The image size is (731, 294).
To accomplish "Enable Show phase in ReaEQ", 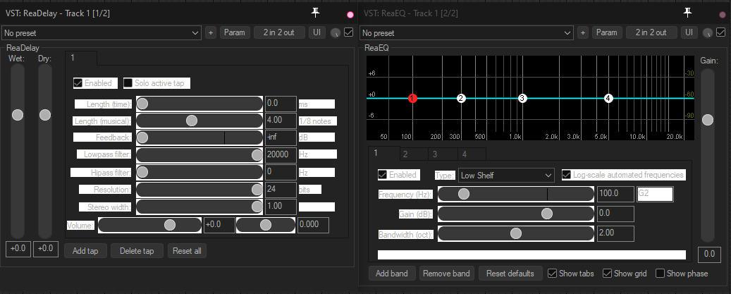I will click(660, 274).
